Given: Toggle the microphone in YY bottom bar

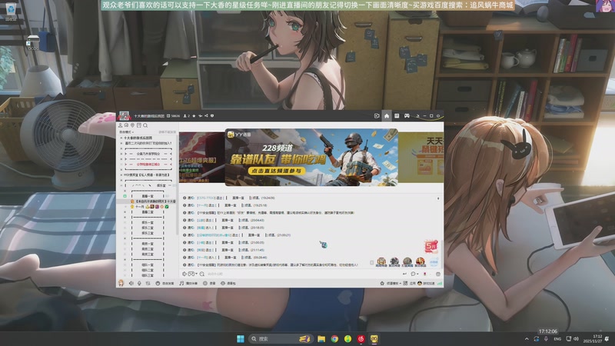Looking at the screenshot, I should (x=139, y=283).
